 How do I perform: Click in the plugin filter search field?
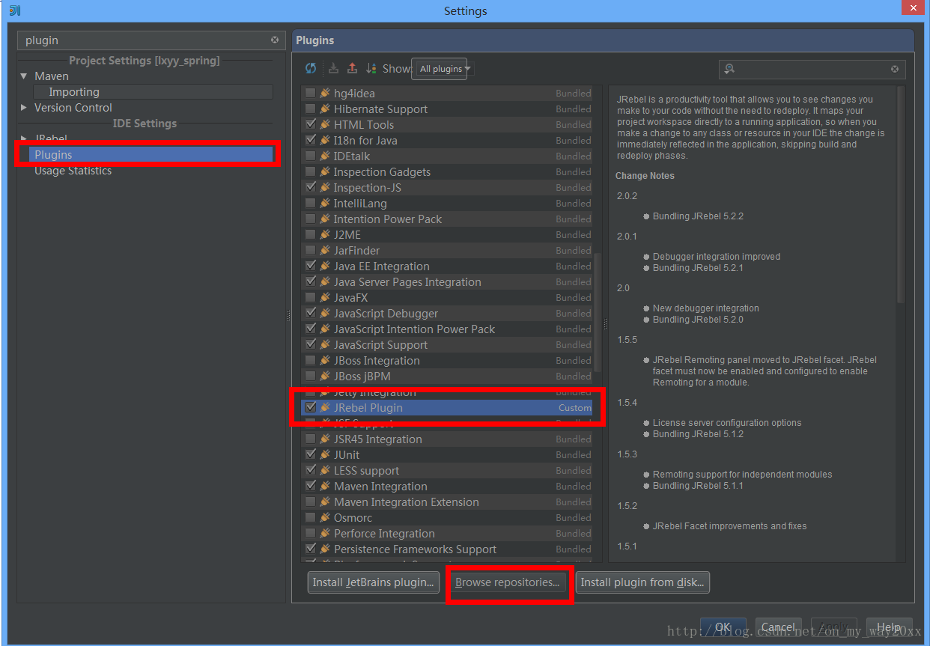coord(812,69)
